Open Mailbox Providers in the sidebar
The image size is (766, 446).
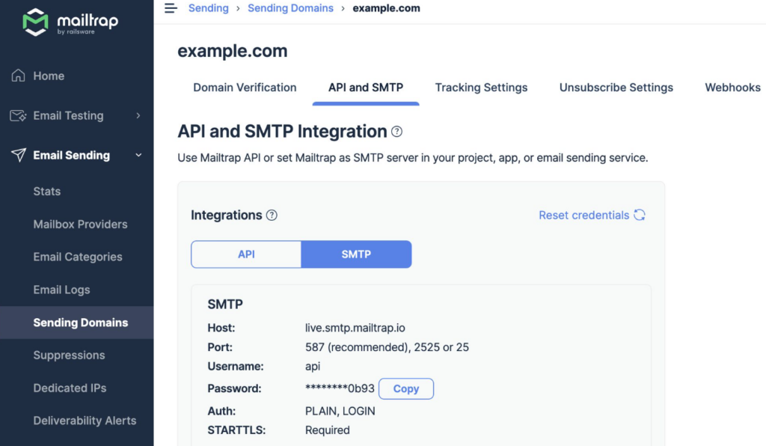[80, 224]
